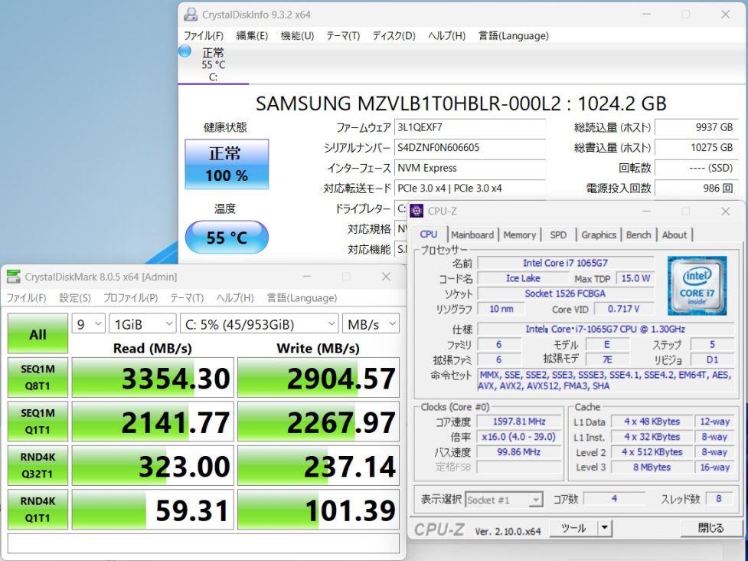Start all benchmarks with the All button
Screen dimensions: 748x561
[x=38, y=333]
